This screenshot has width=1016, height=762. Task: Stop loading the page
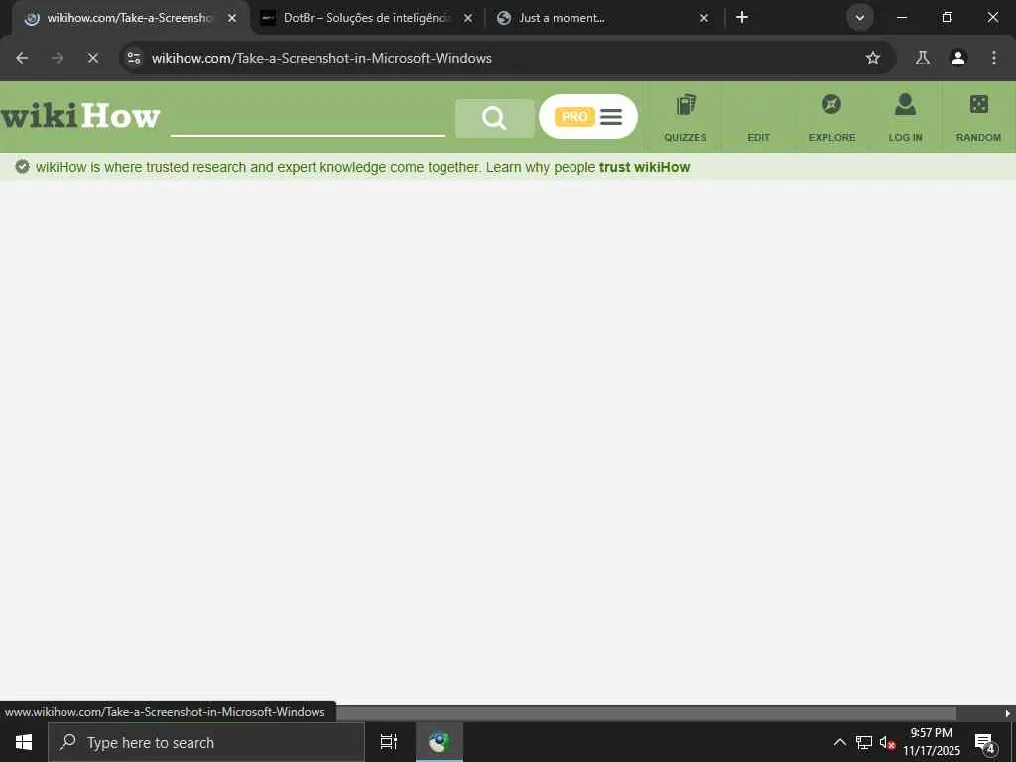click(x=93, y=58)
